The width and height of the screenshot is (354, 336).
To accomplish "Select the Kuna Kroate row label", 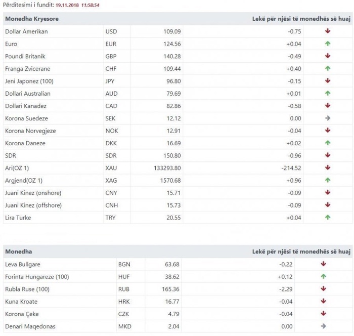I will coord(21,302).
